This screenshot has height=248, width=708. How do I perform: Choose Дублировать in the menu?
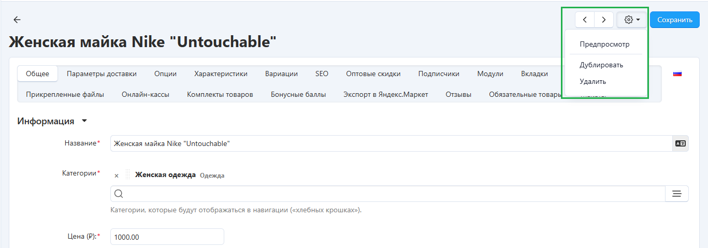[x=601, y=65]
